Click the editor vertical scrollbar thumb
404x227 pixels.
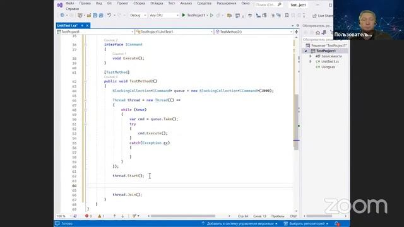[296, 122]
